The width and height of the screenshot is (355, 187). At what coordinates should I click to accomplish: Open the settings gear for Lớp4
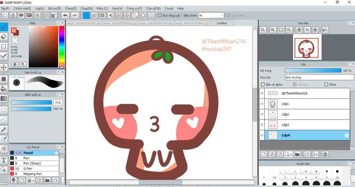click(346, 136)
